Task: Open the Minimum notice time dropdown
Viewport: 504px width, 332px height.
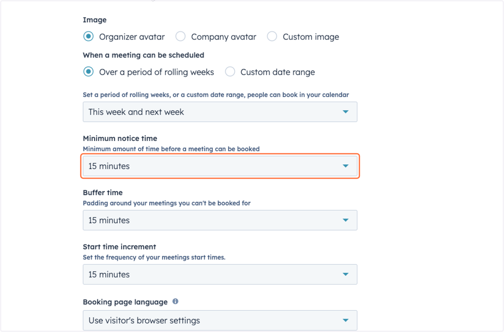Action: tap(220, 166)
